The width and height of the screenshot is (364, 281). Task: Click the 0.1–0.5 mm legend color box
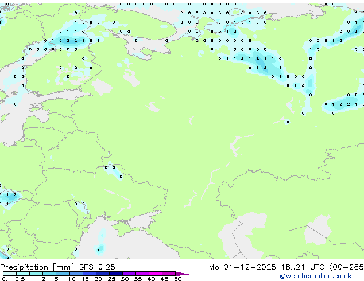coord(10,274)
